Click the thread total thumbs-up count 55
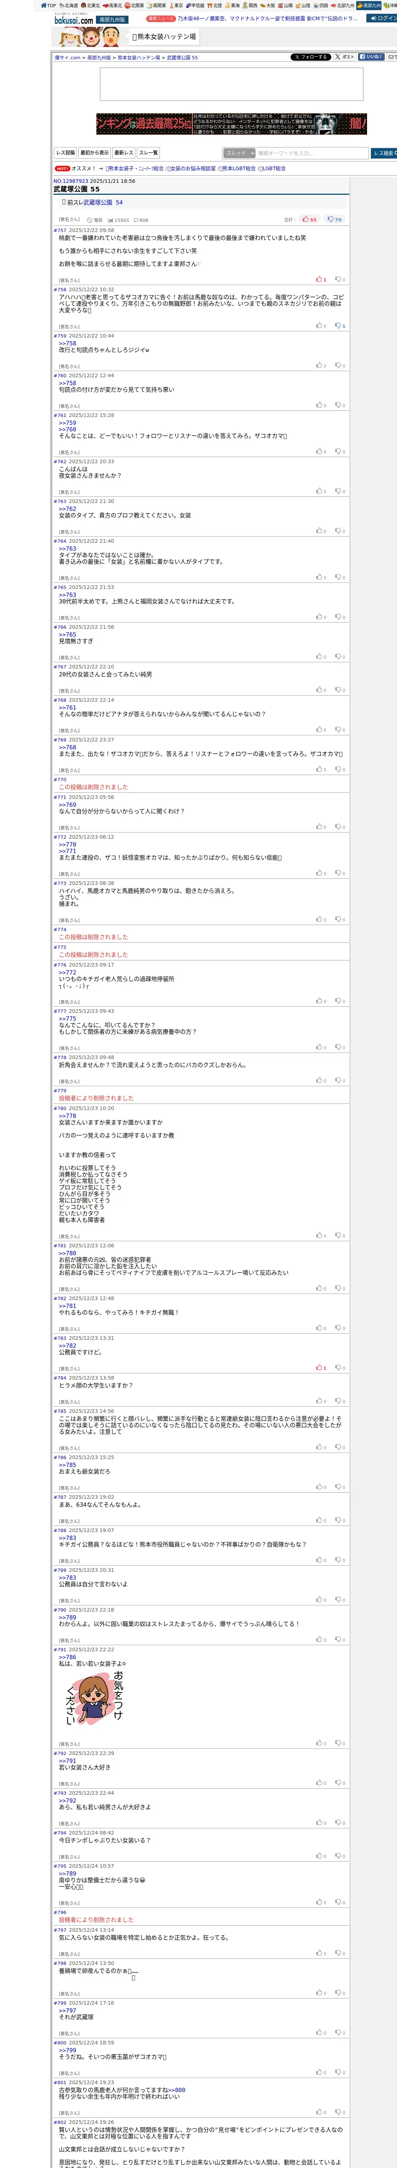The width and height of the screenshot is (397, 2168). click(x=310, y=220)
